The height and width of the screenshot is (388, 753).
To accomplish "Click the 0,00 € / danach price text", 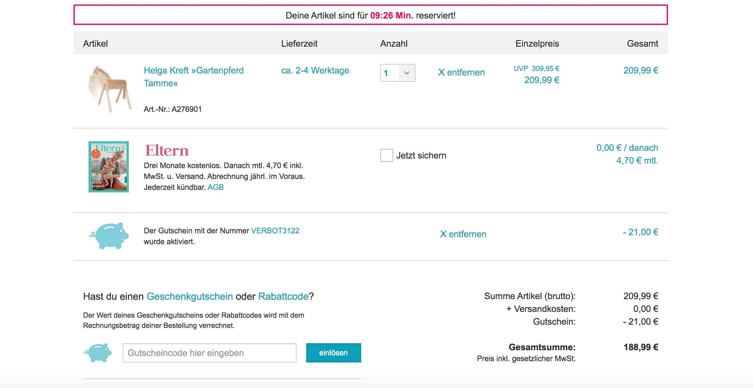I will 627,148.
